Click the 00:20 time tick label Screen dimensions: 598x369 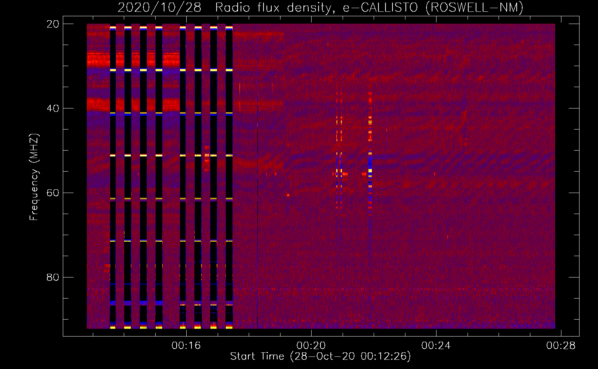pos(311,345)
